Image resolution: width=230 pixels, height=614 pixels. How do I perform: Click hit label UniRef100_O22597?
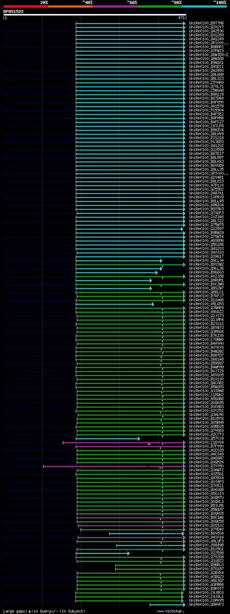(206, 229)
